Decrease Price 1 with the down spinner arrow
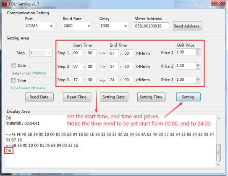 198,53
